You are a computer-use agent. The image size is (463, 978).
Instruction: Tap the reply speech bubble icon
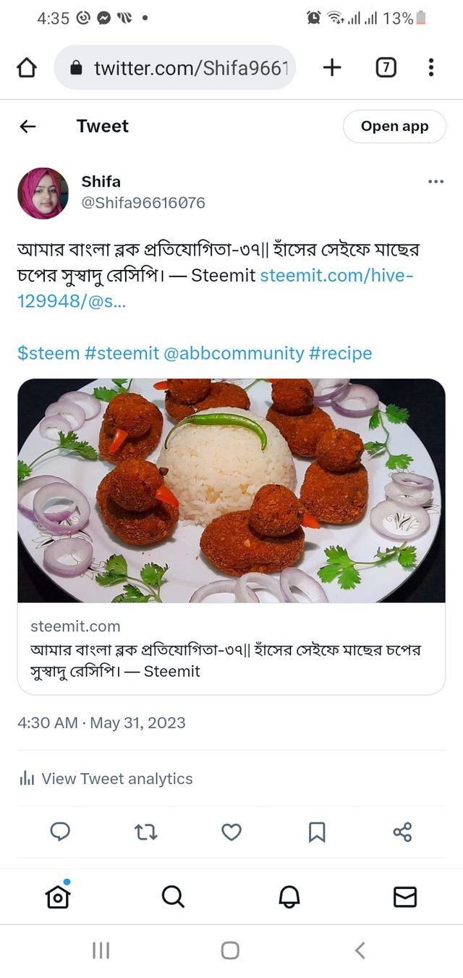coord(60,832)
